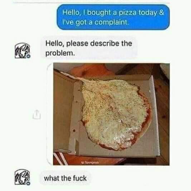
Task: Tap the share icon beside the pizza photo
Action: 37,114
